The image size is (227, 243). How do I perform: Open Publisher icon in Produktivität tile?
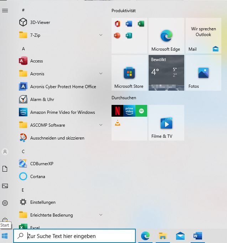pos(129,36)
